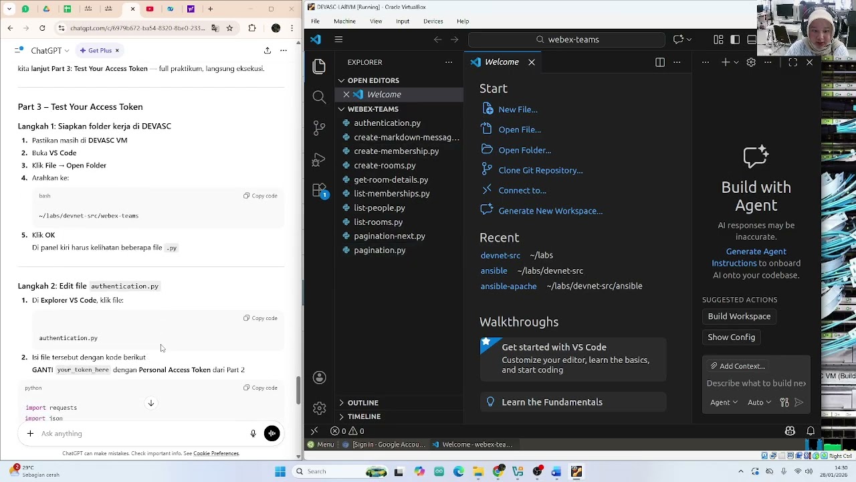Screen dimensions: 856x482
Task: Click Generate New Workspace link
Action: point(550,211)
